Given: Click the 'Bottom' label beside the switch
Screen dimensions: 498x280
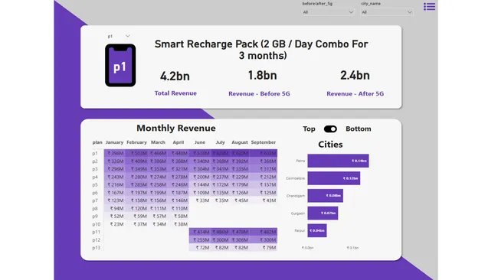Looking at the screenshot, I should point(359,129).
